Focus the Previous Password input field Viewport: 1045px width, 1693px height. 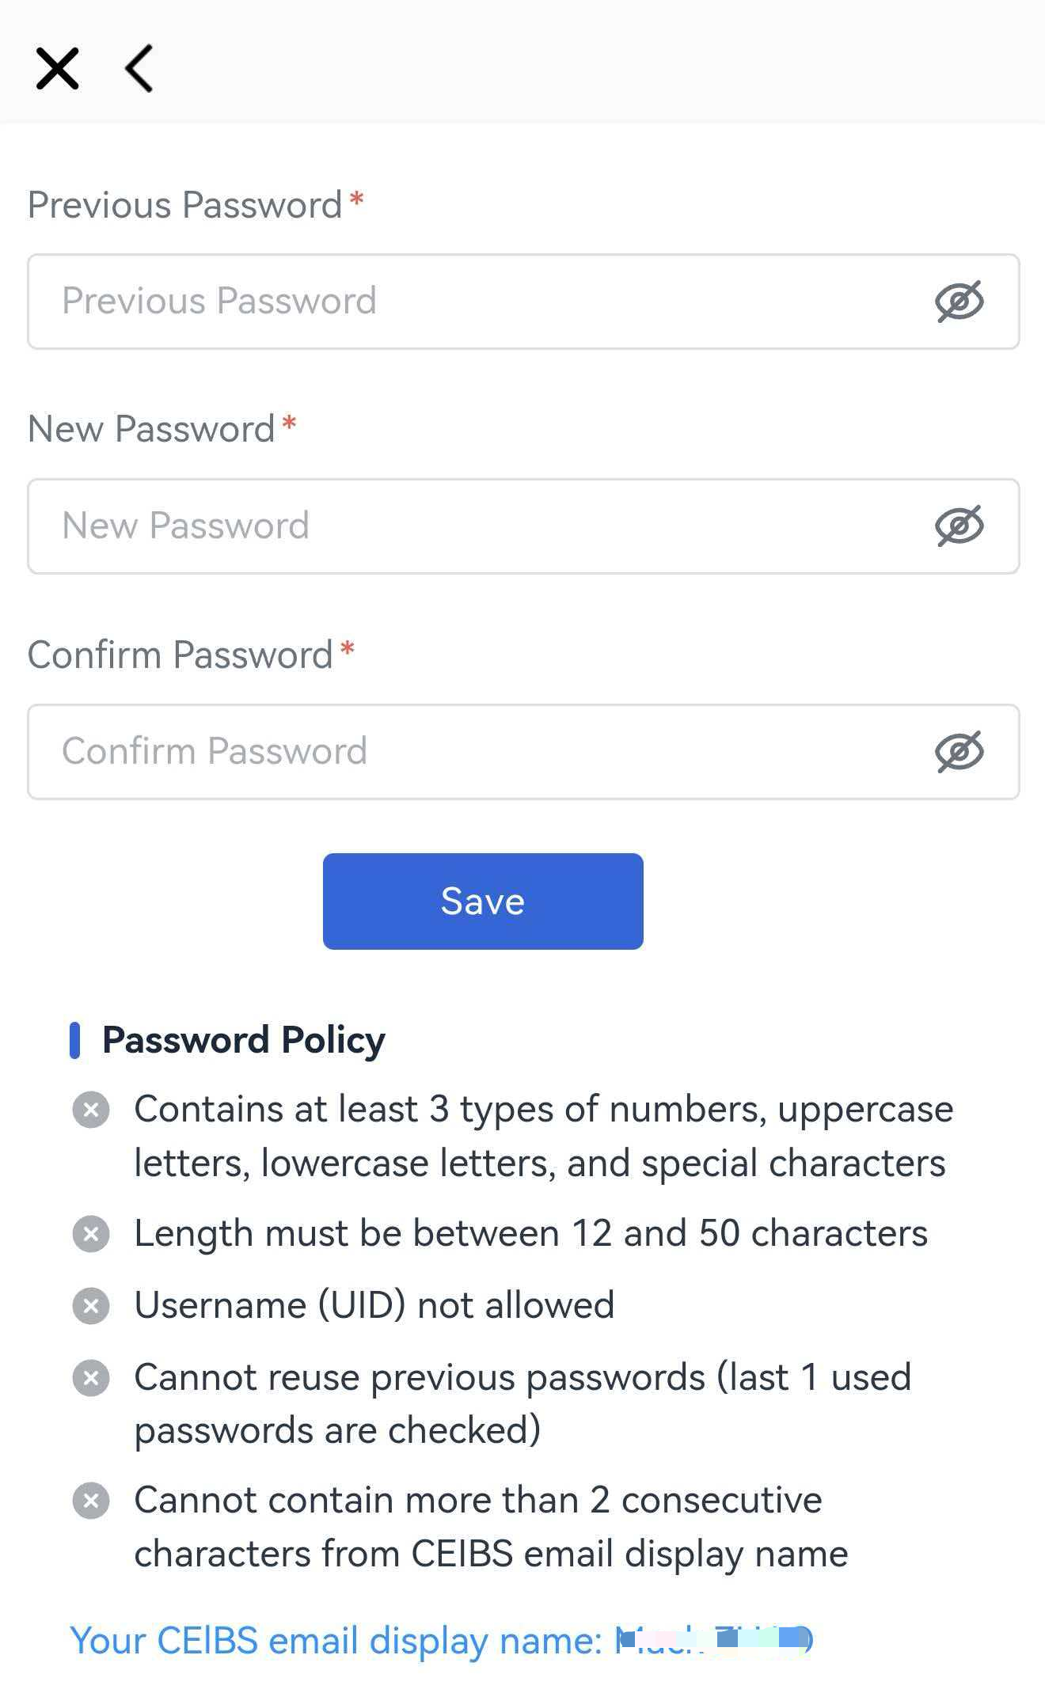point(475,302)
